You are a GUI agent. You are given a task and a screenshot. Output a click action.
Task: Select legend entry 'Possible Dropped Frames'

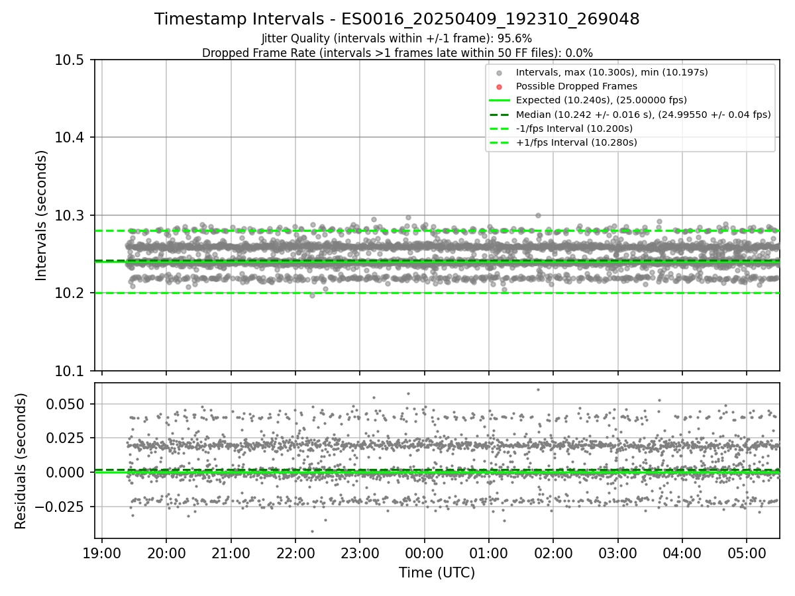(576, 86)
